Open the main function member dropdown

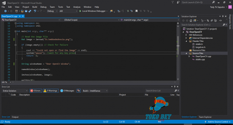[150, 20]
